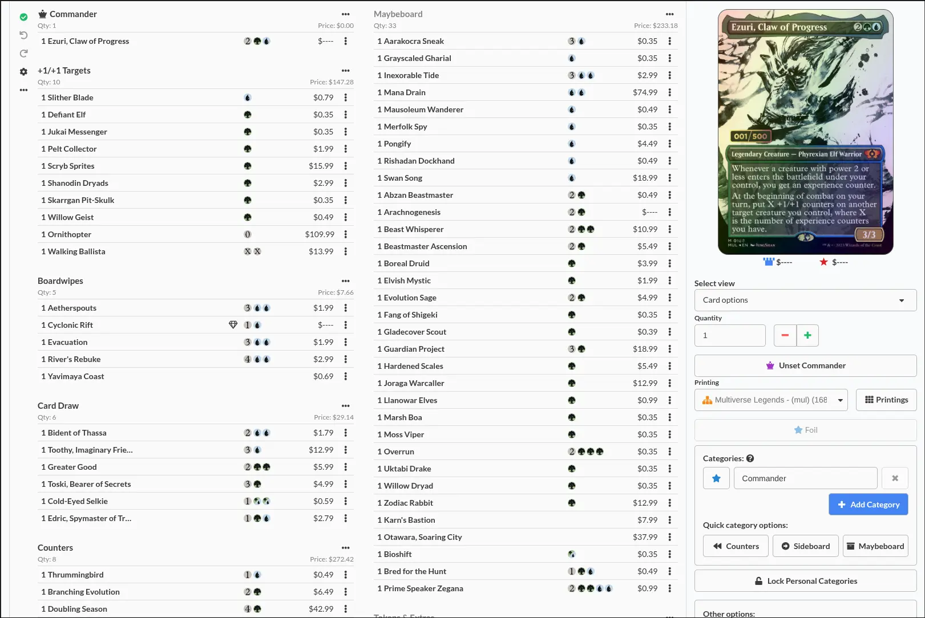
Task: Open three-dot menu for Mana Drain row
Action: [669, 92]
